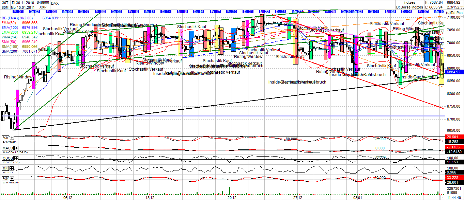Image resolution: width=464 pixels, height=200 pixels.
Task: Toggle the EMA(200) legend entry
Action: pos(10,33)
